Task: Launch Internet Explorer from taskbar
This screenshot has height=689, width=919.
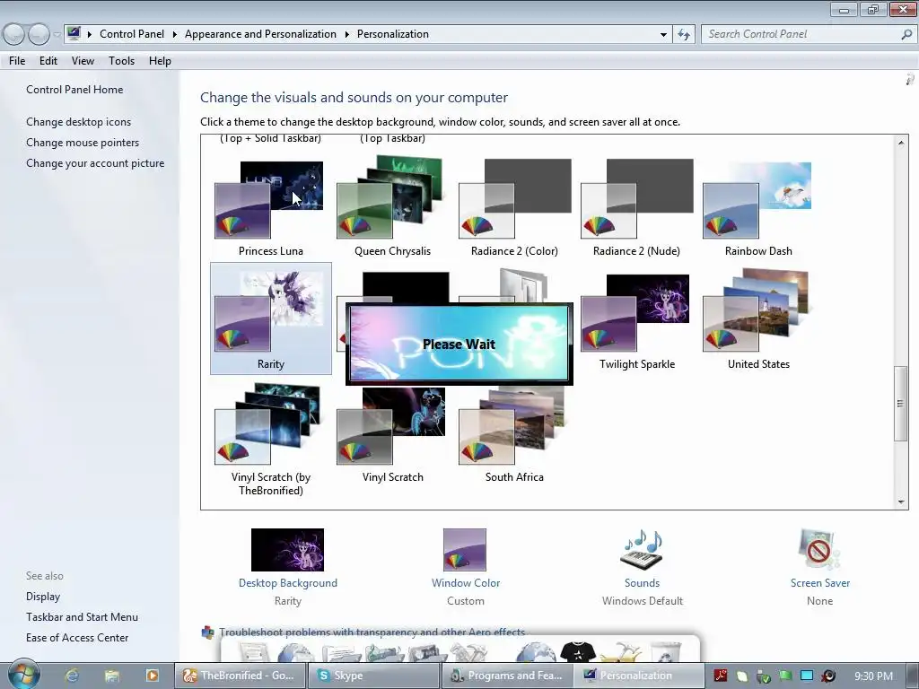Action: pos(72,676)
